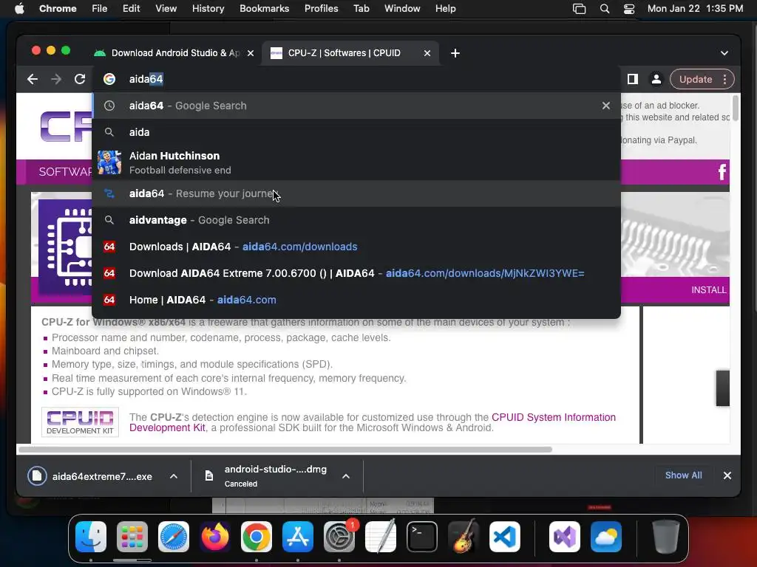Expand aida64extreme download options chevron

click(173, 476)
